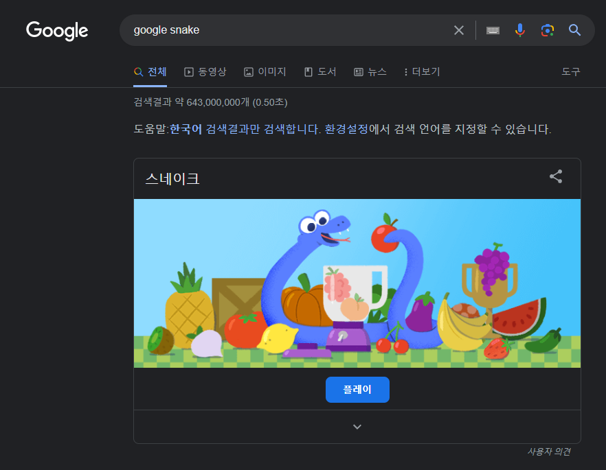The width and height of the screenshot is (606, 470).
Task: Send feedback via 사용자 의견
Action: click(549, 451)
